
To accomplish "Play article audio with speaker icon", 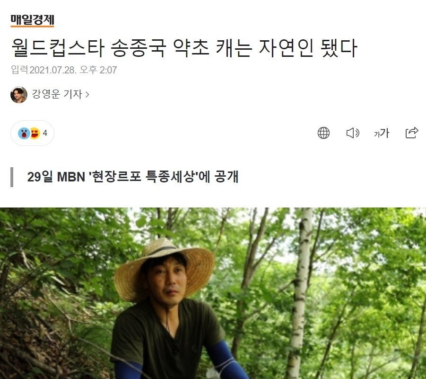I will click(353, 133).
